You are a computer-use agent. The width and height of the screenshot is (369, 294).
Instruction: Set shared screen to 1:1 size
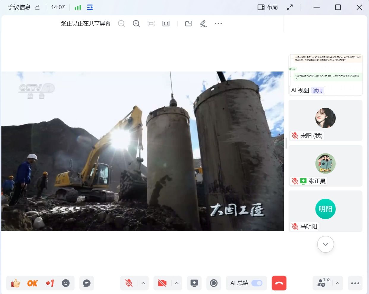pyautogui.click(x=166, y=24)
